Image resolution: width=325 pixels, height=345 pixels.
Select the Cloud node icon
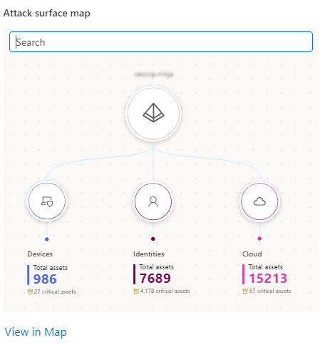(x=259, y=201)
